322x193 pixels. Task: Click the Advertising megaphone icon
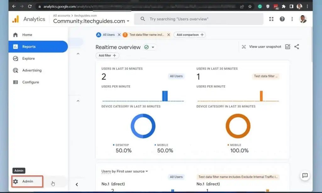click(15, 70)
